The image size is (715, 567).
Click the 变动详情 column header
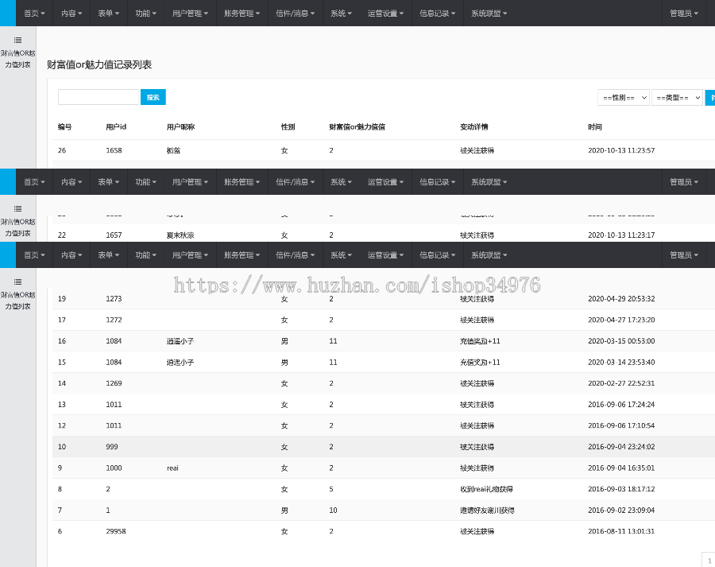pos(473,127)
